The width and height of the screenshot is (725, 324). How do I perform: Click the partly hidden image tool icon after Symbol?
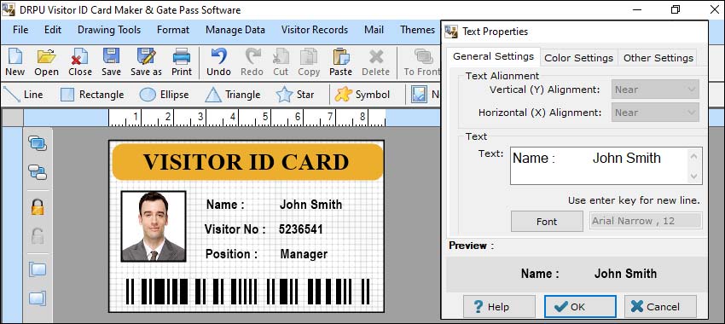tap(419, 95)
